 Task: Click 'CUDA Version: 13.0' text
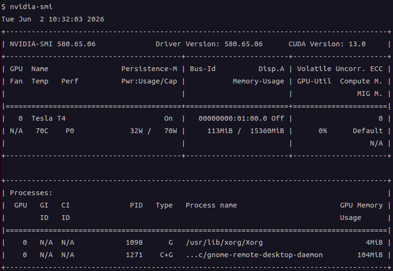point(327,44)
